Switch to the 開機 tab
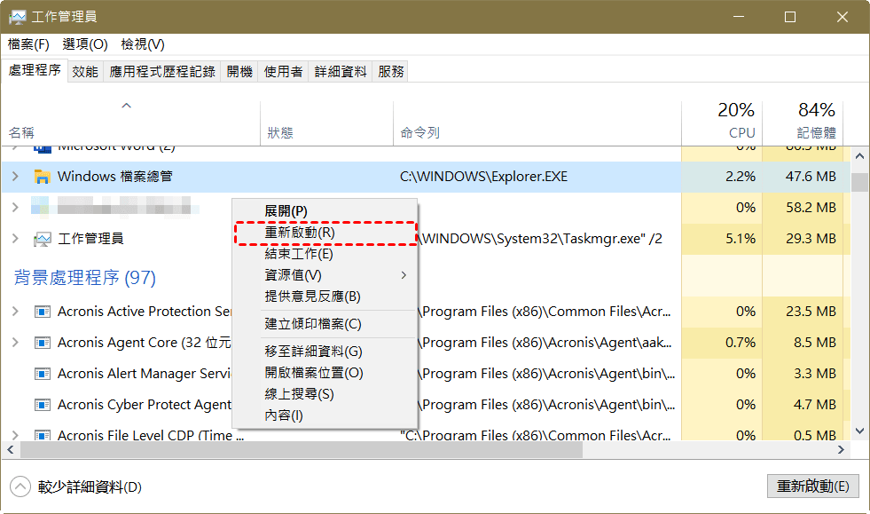Screen dimensions: 870x514 239,72
